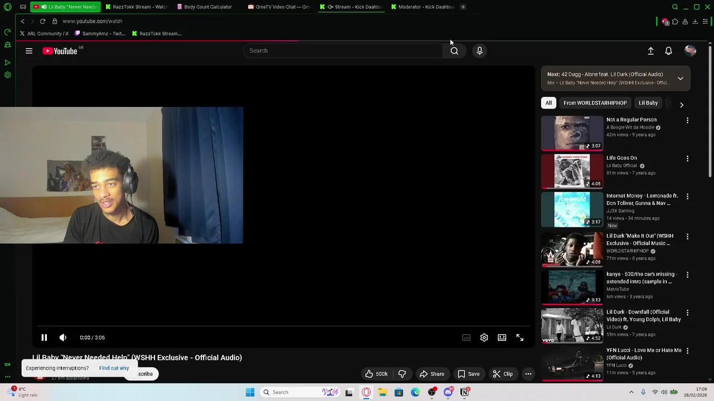Open Life Goes On video title
The width and height of the screenshot is (714, 401).
(x=621, y=158)
